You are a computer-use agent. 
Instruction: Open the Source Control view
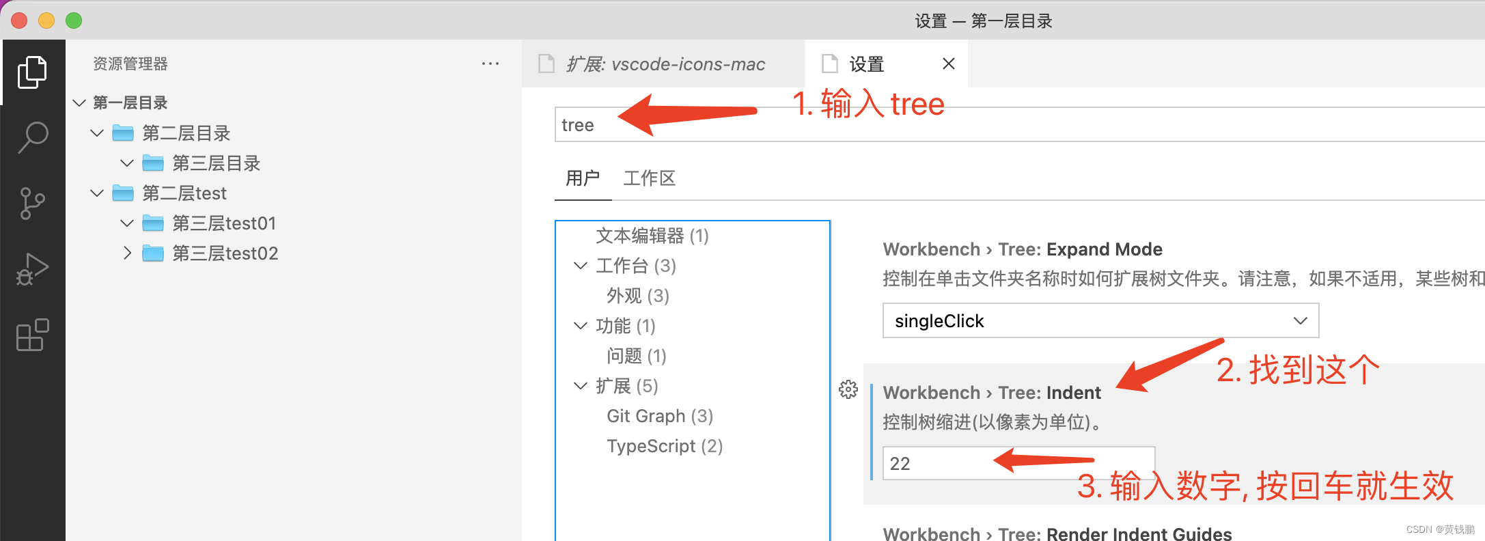(32, 204)
